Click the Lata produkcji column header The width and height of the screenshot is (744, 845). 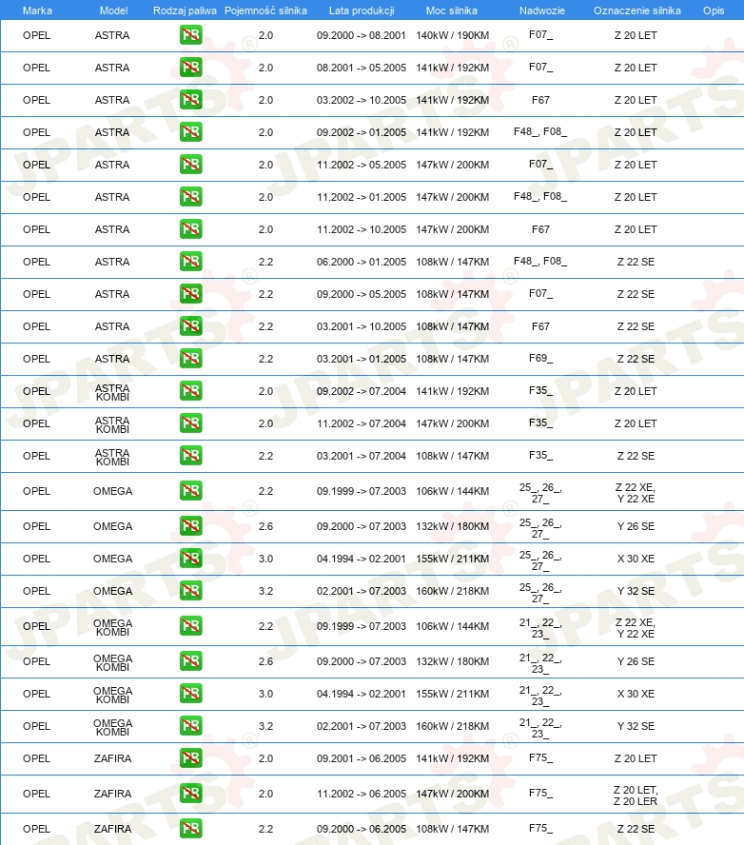pyautogui.click(x=362, y=10)
